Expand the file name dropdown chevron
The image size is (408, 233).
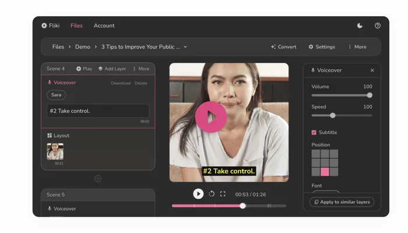tap(185, 47)
